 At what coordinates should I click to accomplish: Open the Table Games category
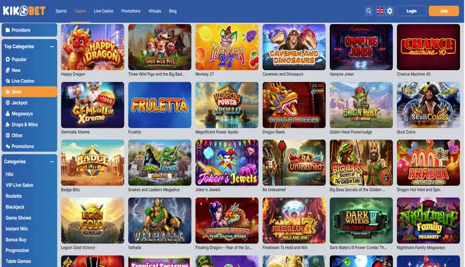pos(18,261)
